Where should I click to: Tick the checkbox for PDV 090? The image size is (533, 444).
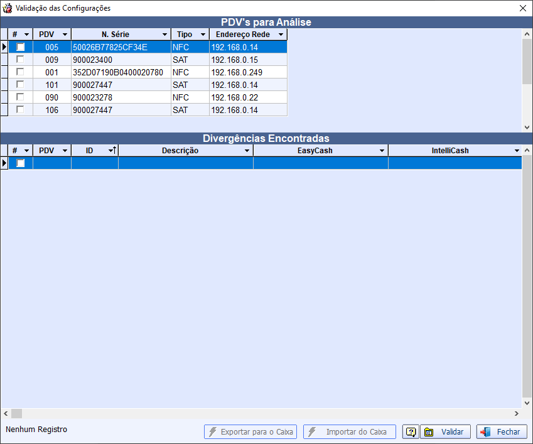pyautogui.click(x=21, y=97)
